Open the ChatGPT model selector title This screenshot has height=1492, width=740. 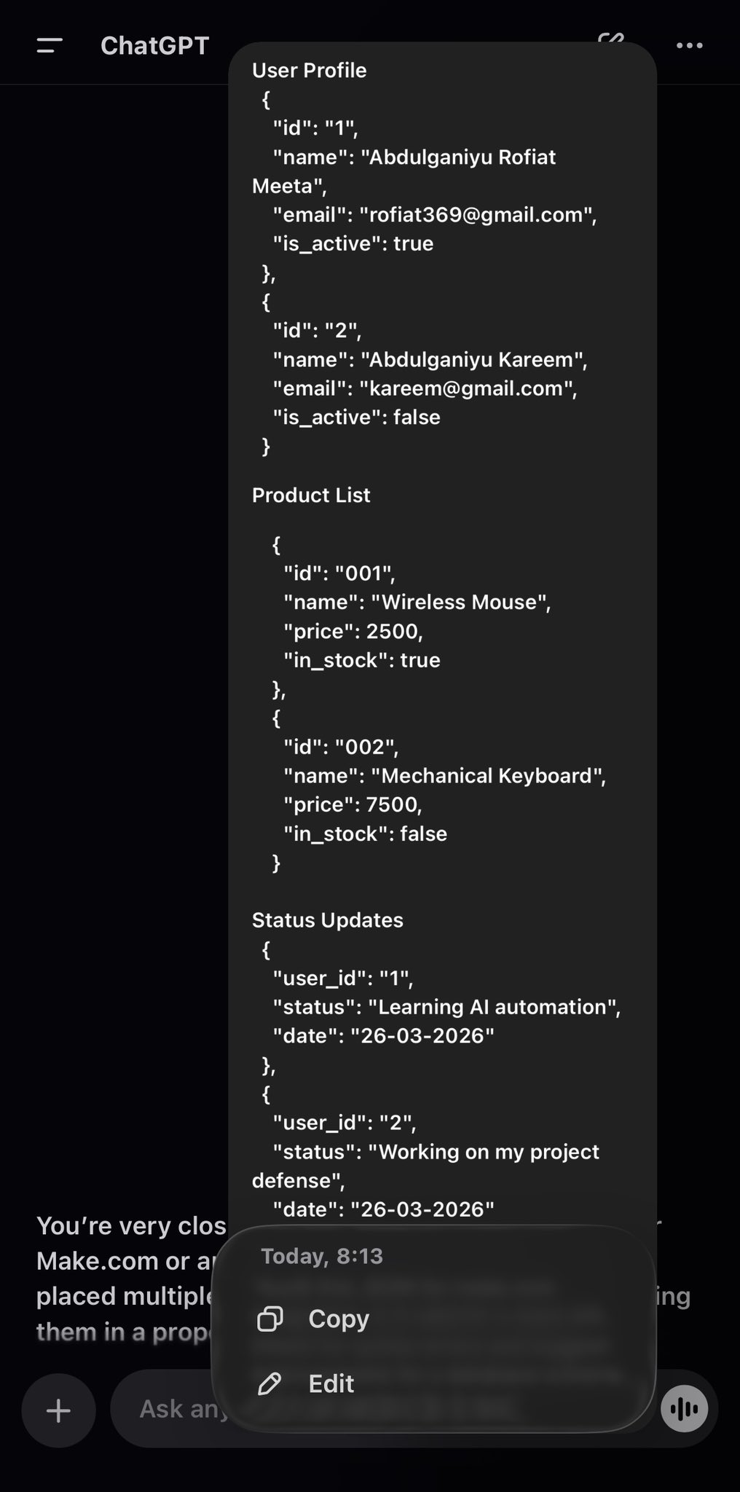tap(154, 46)
